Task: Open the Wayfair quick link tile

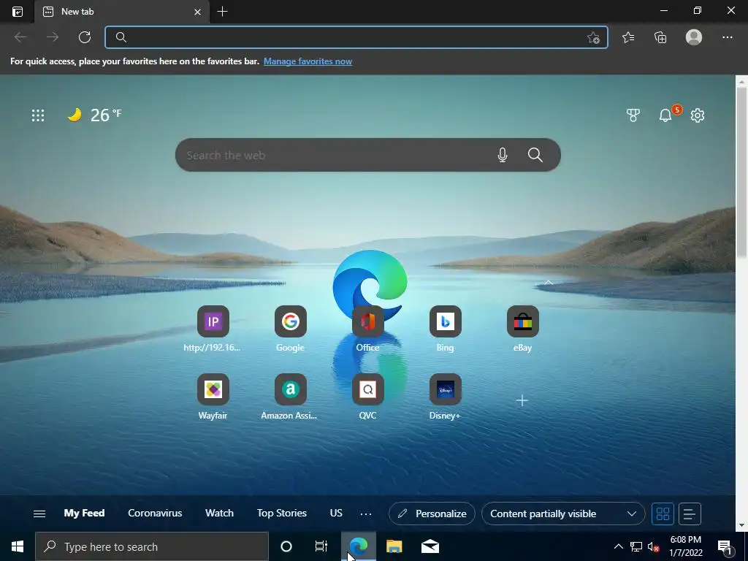Action: [x=213, y=397]
